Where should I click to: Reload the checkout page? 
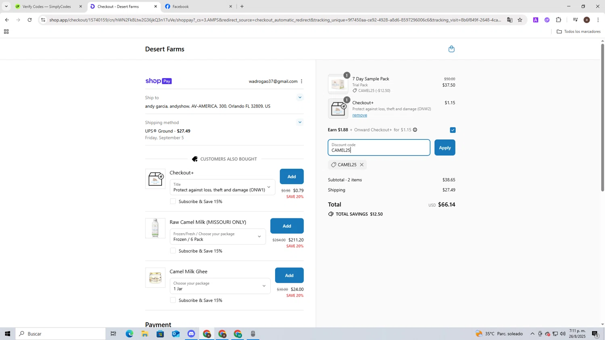[x=29, y=20]
